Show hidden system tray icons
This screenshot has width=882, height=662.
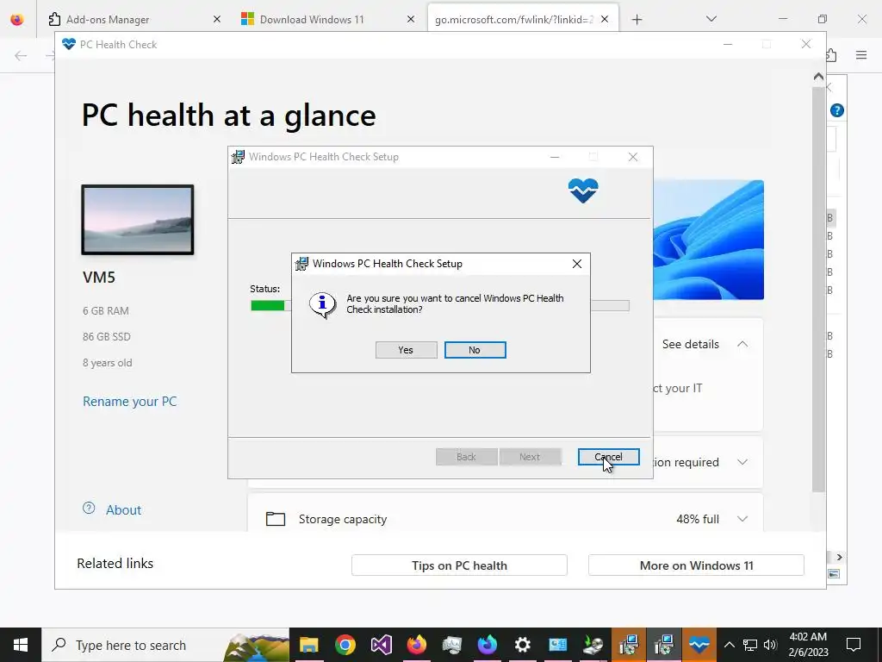click(x=729, y=645)
